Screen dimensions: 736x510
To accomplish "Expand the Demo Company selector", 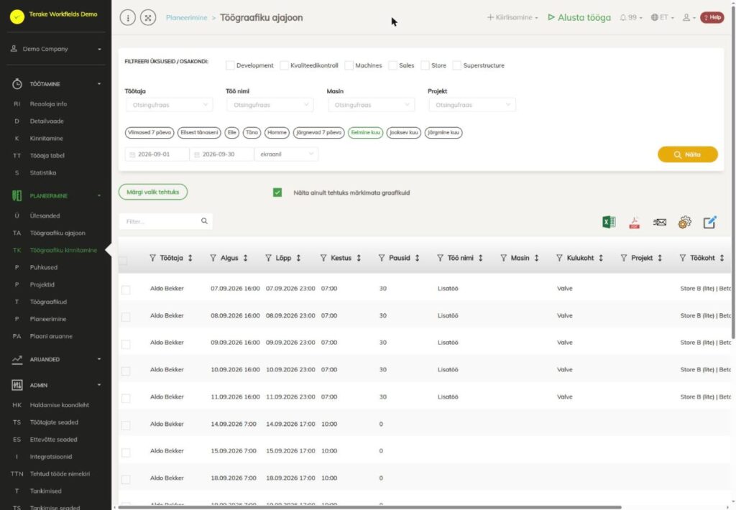I will pos(56,49).
